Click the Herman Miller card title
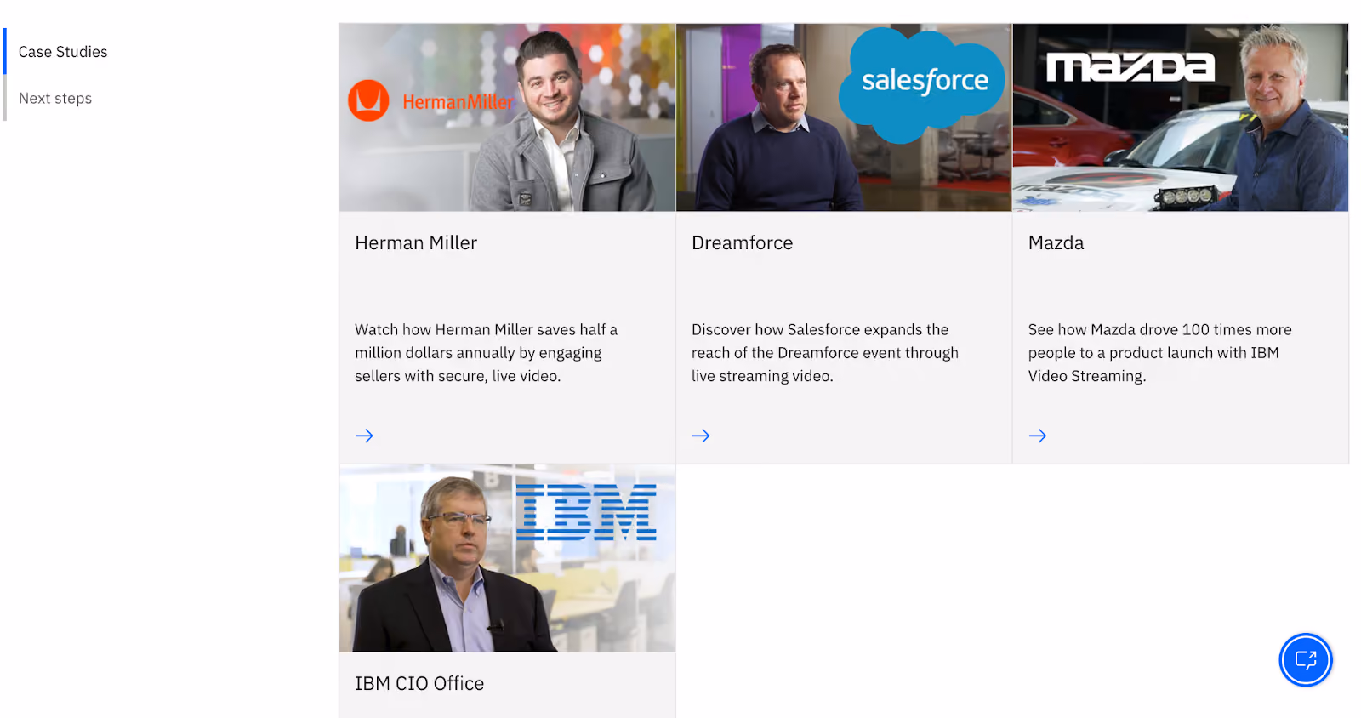This screenshot has width=1361, height=718. click(x=416, y=243)
